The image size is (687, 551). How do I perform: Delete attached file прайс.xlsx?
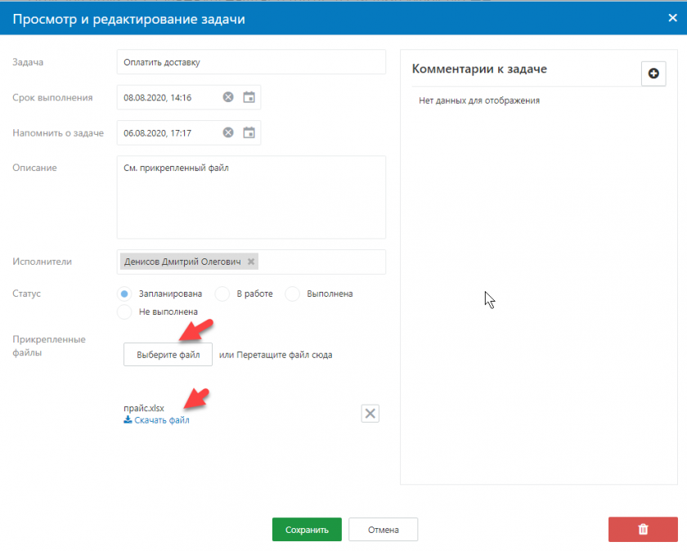coord(370,414)
